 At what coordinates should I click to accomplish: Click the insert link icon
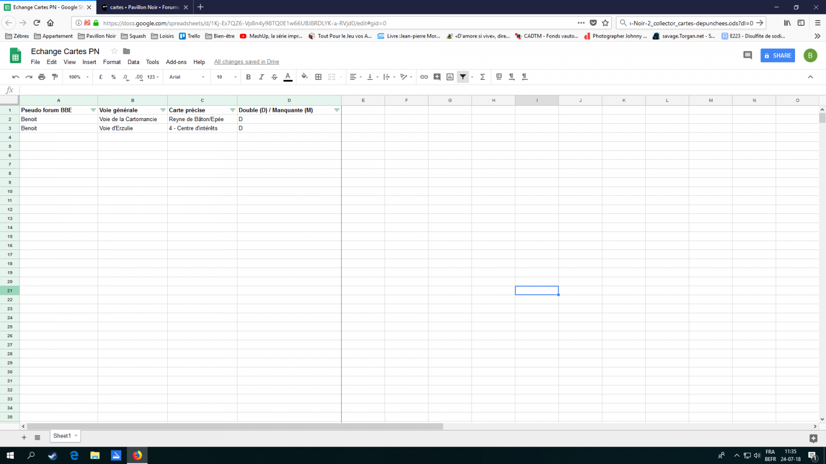tap(424, 77)
